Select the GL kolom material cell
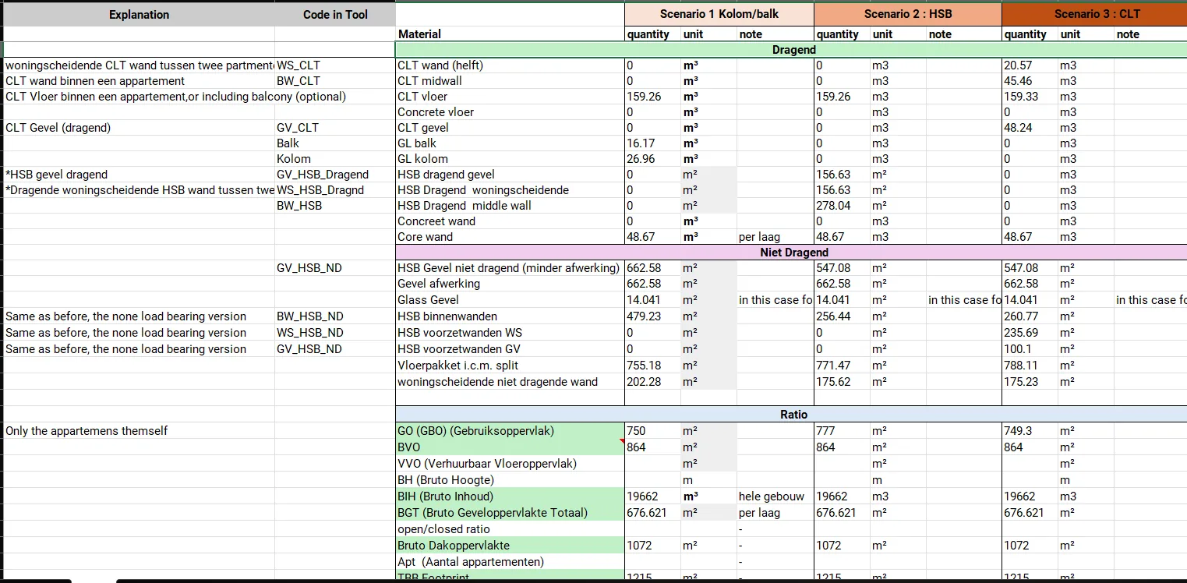This screenshot has height=583, width=1187. coord(510,159)
